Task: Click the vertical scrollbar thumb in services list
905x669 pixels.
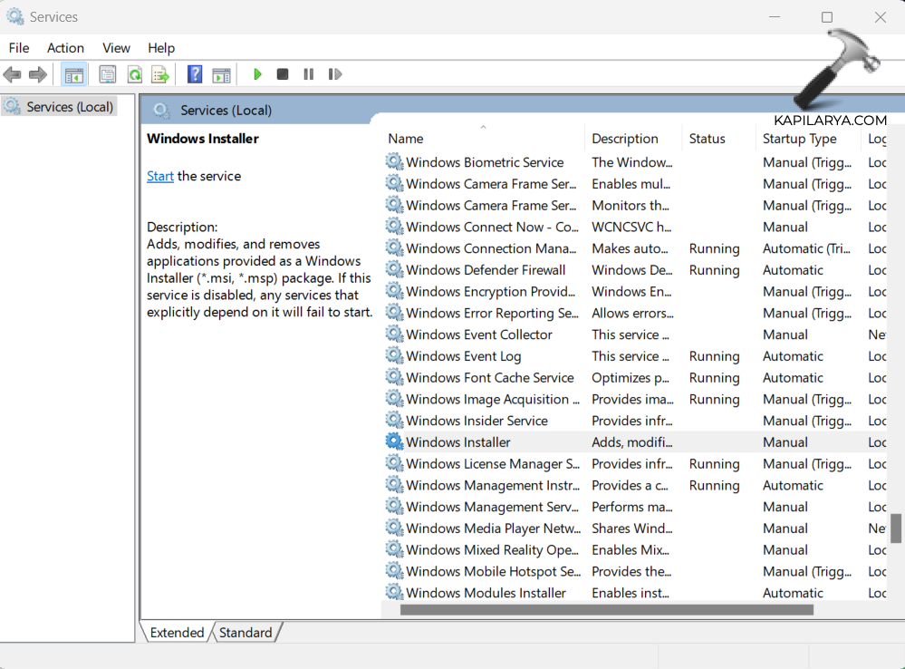Action: (896, 528)
